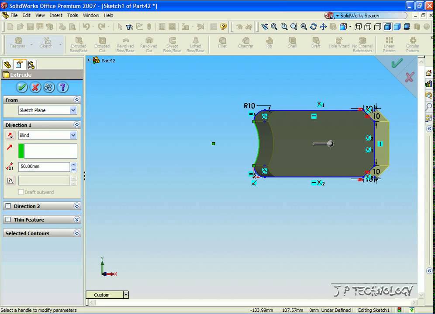Click the Hole Wizard button

pyautogui.click(x=339, y=42)
